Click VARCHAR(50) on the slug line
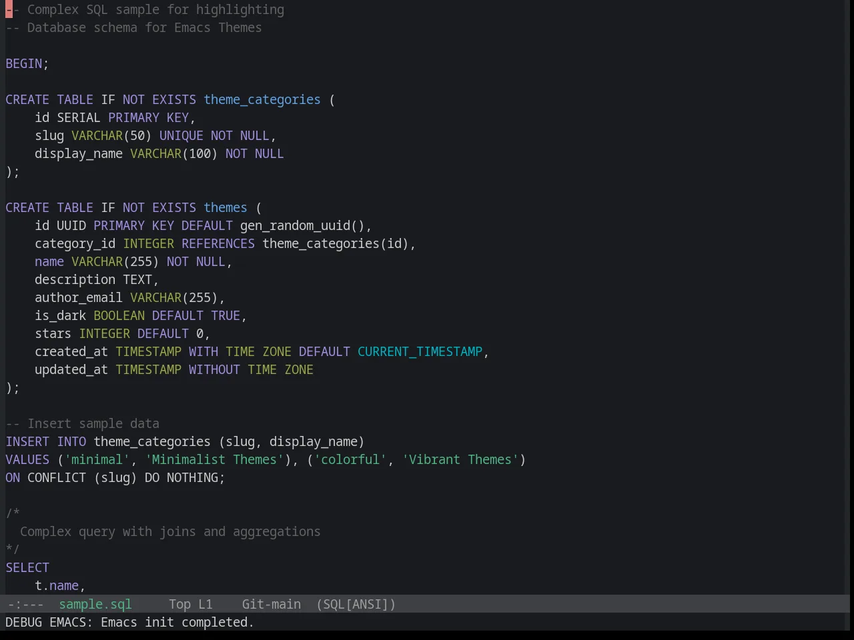The height and width of the screenshot is (640, 854). click(111, 135)
